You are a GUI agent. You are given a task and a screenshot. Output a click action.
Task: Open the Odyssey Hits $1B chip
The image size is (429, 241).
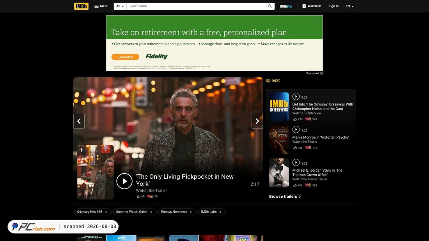pyautogui.click(x=92, y=212)
